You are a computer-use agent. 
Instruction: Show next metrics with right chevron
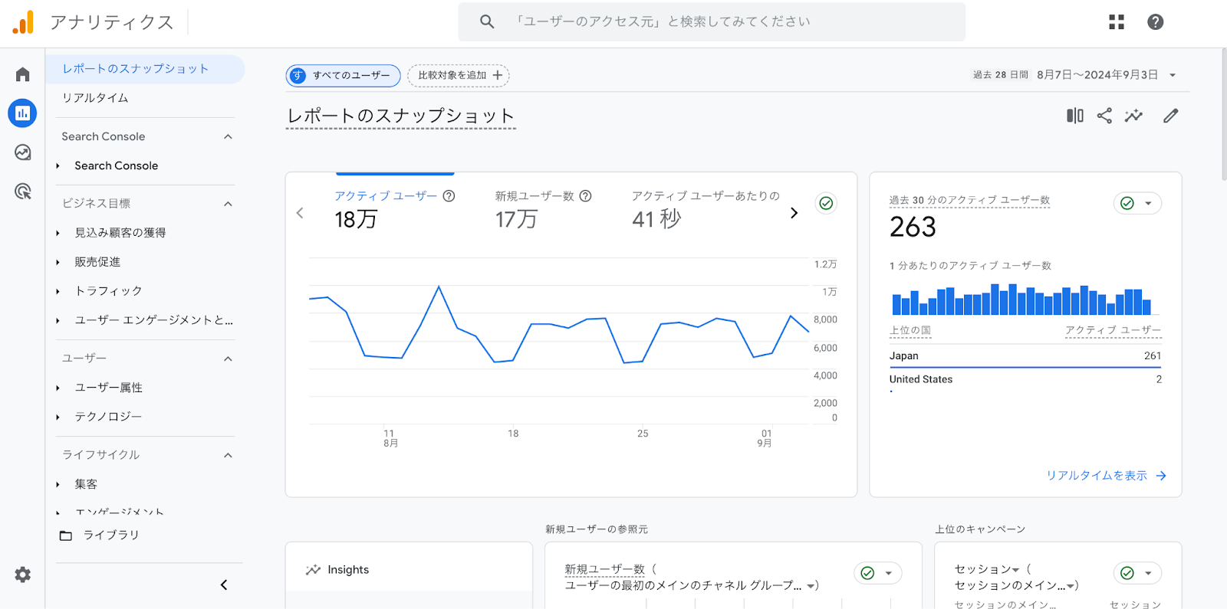pos(794,213)
